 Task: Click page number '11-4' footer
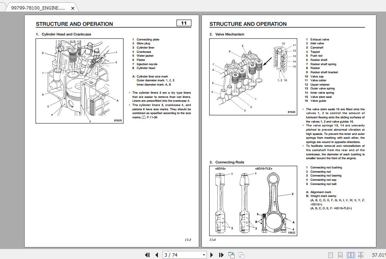[212, 240]
